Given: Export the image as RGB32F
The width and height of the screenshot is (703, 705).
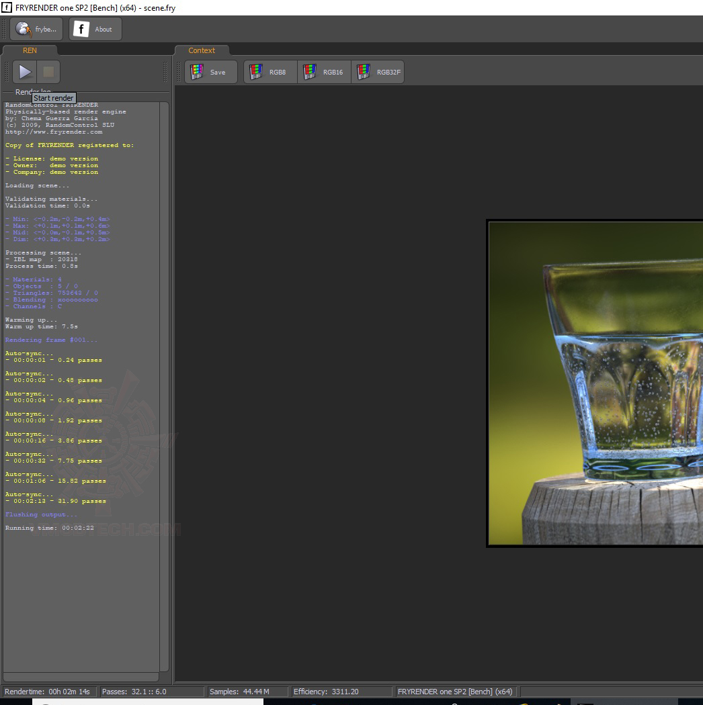Looking at the screenshot, I should pyautogui.click(x=378, y=72).
